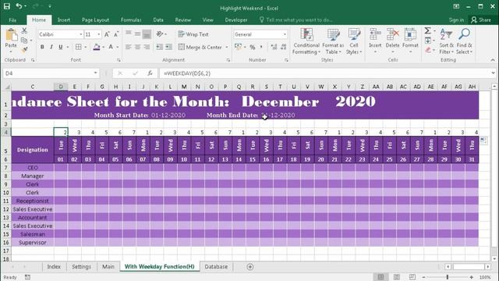
Task: Open the font size dropdown
Action: 99,34
